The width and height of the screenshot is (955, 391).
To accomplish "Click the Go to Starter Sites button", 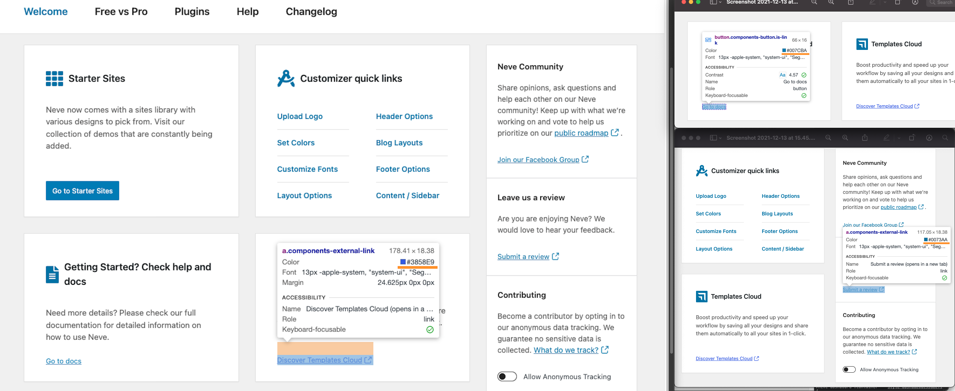I will [x=82, y=191].
